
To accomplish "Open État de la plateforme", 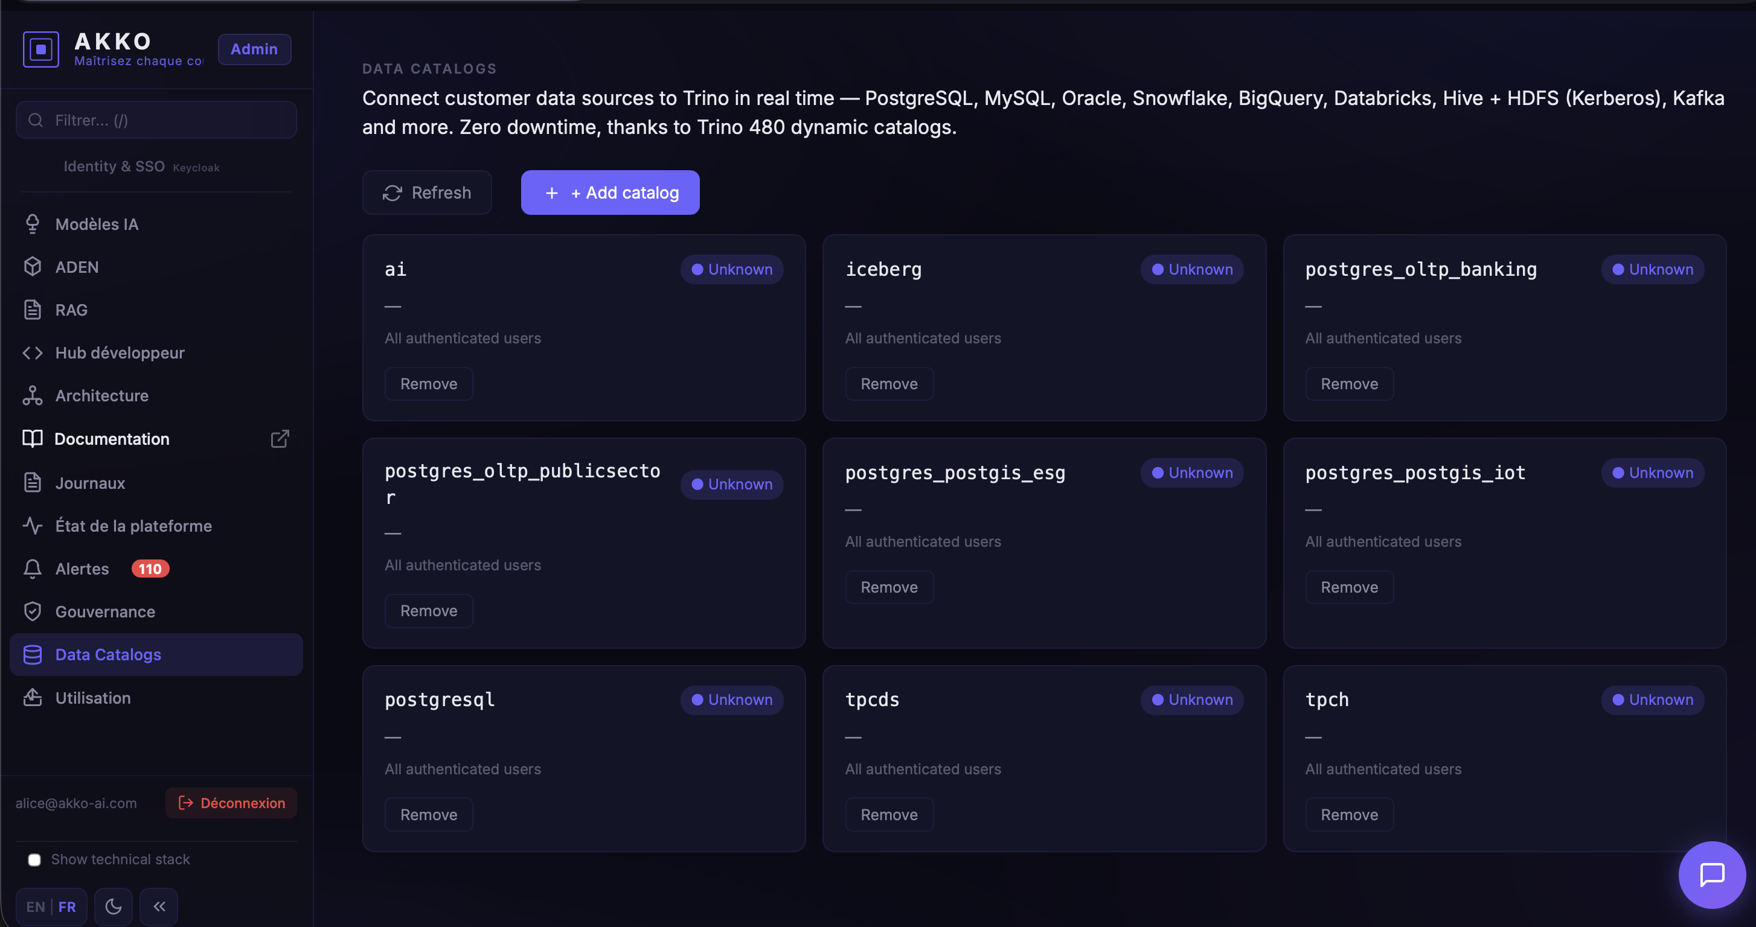I will point(156,526).
